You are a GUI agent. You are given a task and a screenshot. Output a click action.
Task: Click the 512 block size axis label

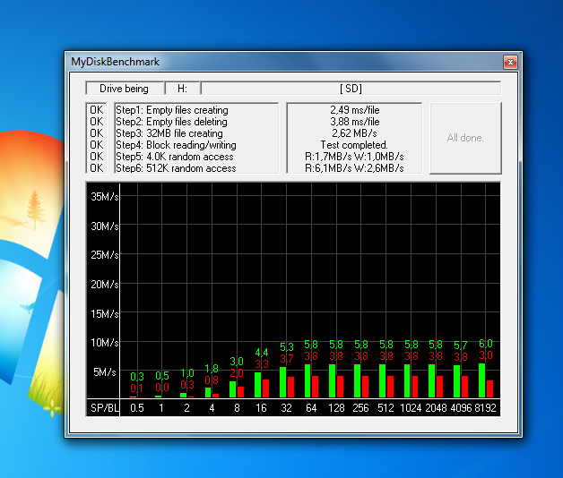click(385, 408)
